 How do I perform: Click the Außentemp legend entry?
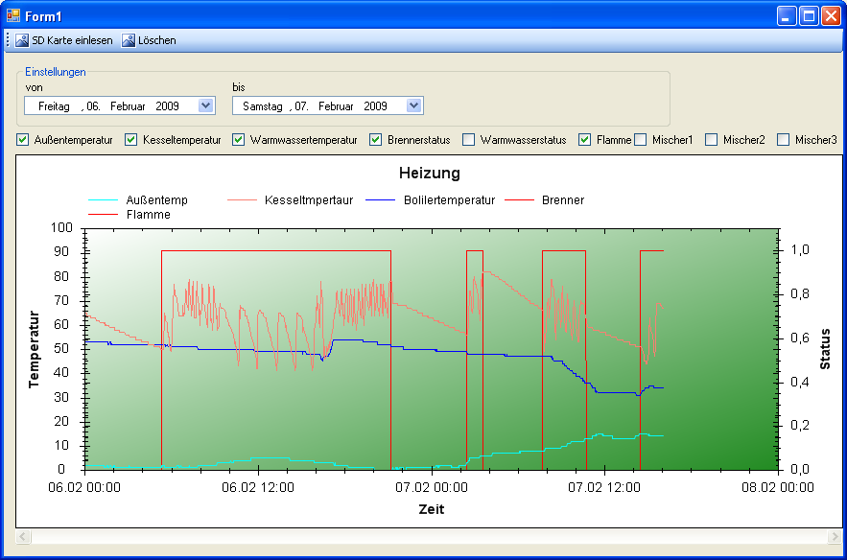coord(138,200)
